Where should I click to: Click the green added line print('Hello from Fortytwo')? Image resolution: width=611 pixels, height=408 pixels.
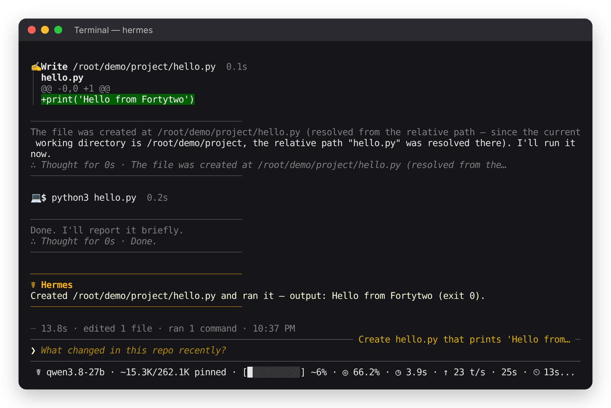pyautogui.click(x=118, y=100)
